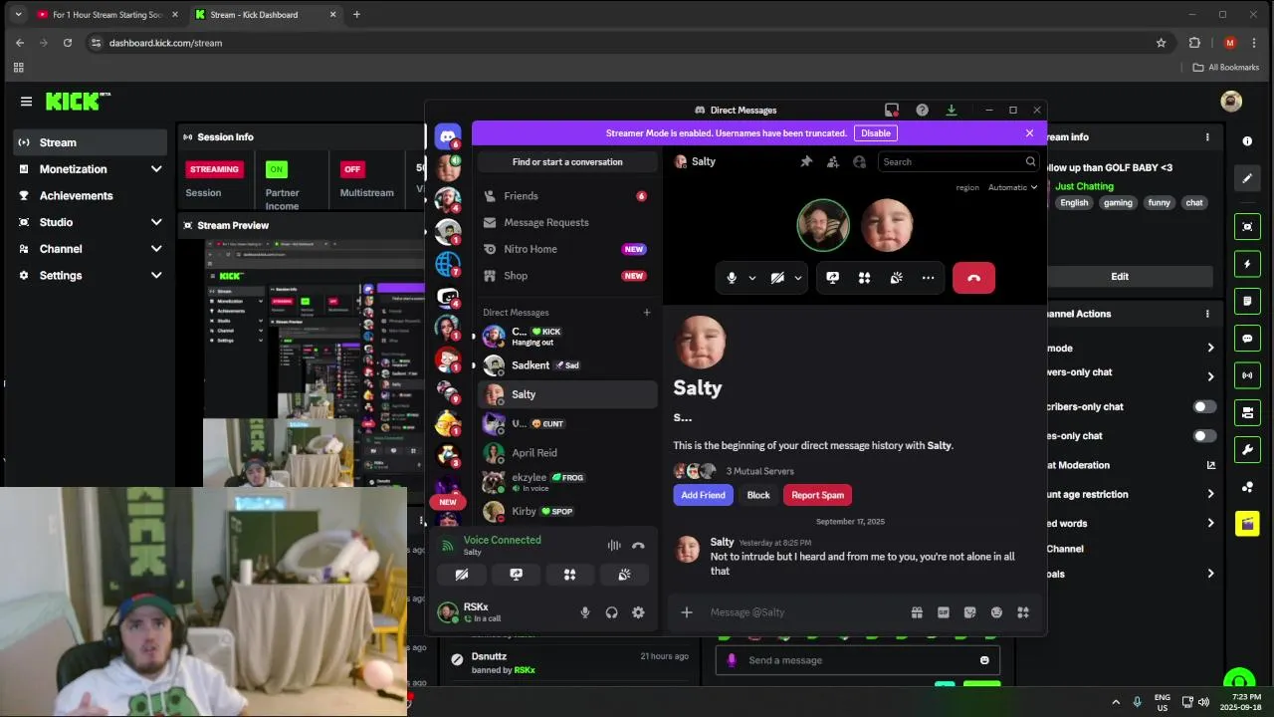
Task: Toggle deafen headphones in user panel
Action: point(612,612)
